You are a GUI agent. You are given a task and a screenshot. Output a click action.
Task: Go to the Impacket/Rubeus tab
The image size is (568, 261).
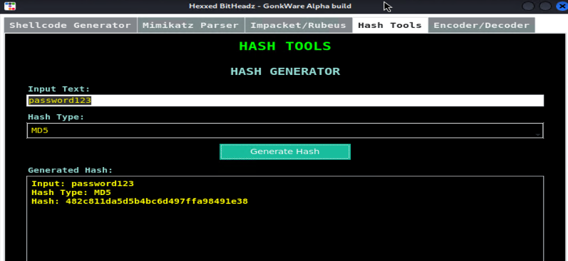299,26
